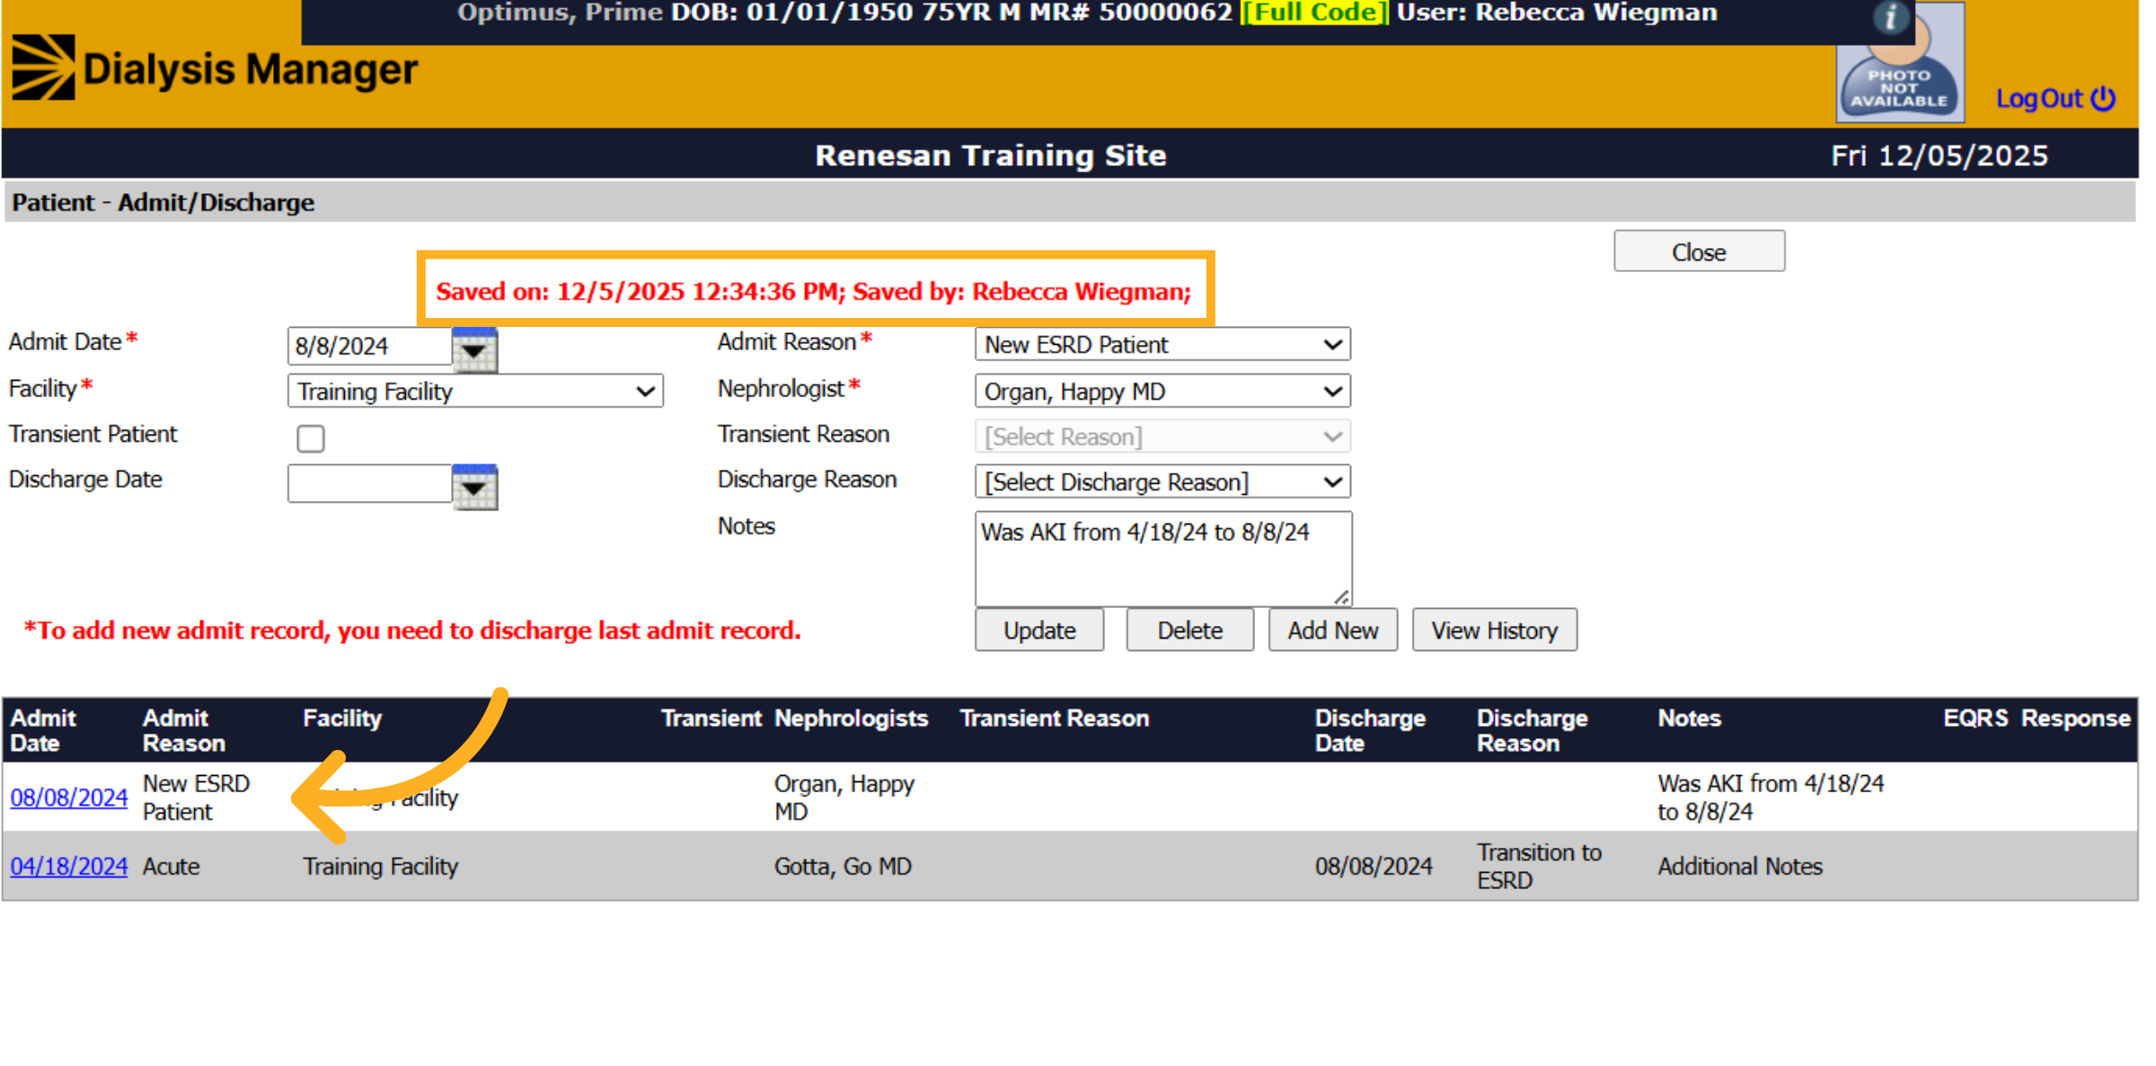The height and width of the screenshot is (1066, 2156).
Task: Open the Discharge Date calendar picker
Action: click(x=474, y=487)
